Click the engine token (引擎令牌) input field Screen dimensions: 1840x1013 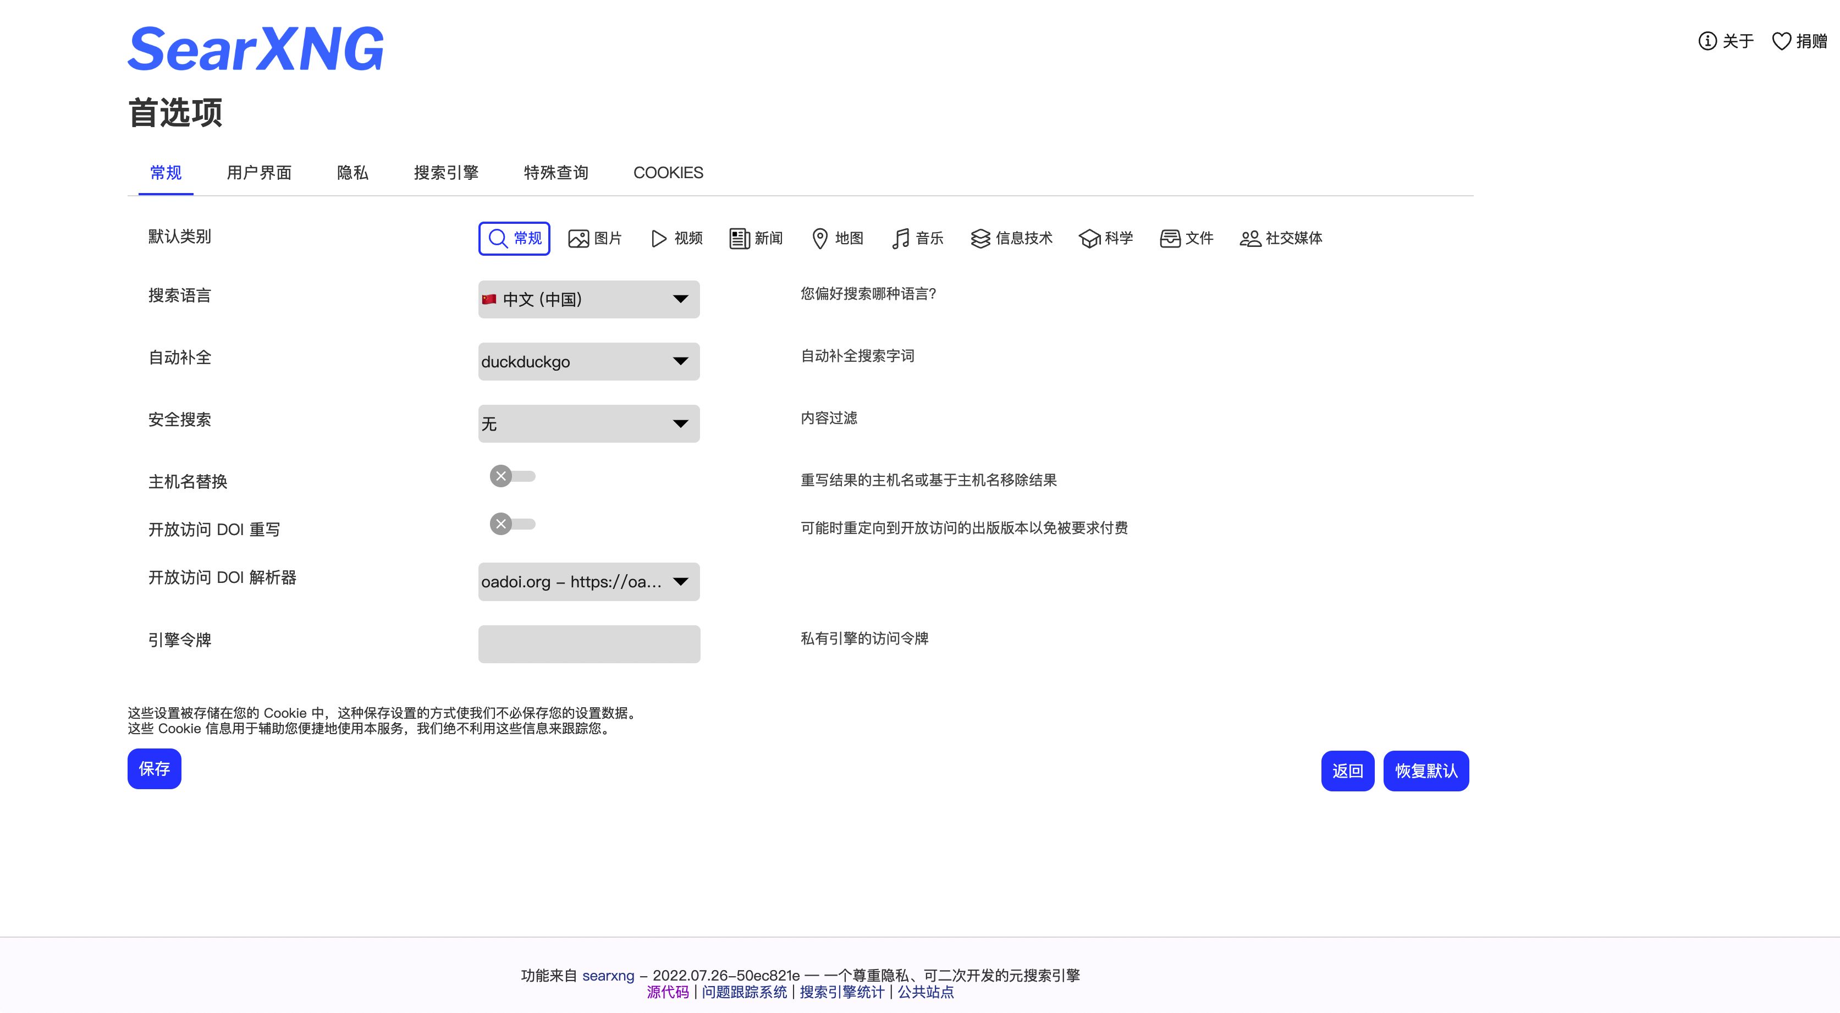(x=588, y=645)
